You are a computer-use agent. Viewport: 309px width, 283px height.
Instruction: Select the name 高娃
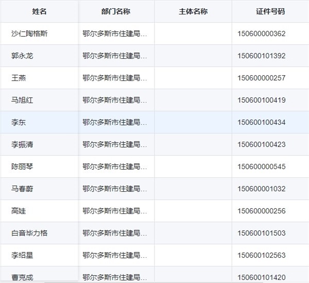click(x=19, y=211)
